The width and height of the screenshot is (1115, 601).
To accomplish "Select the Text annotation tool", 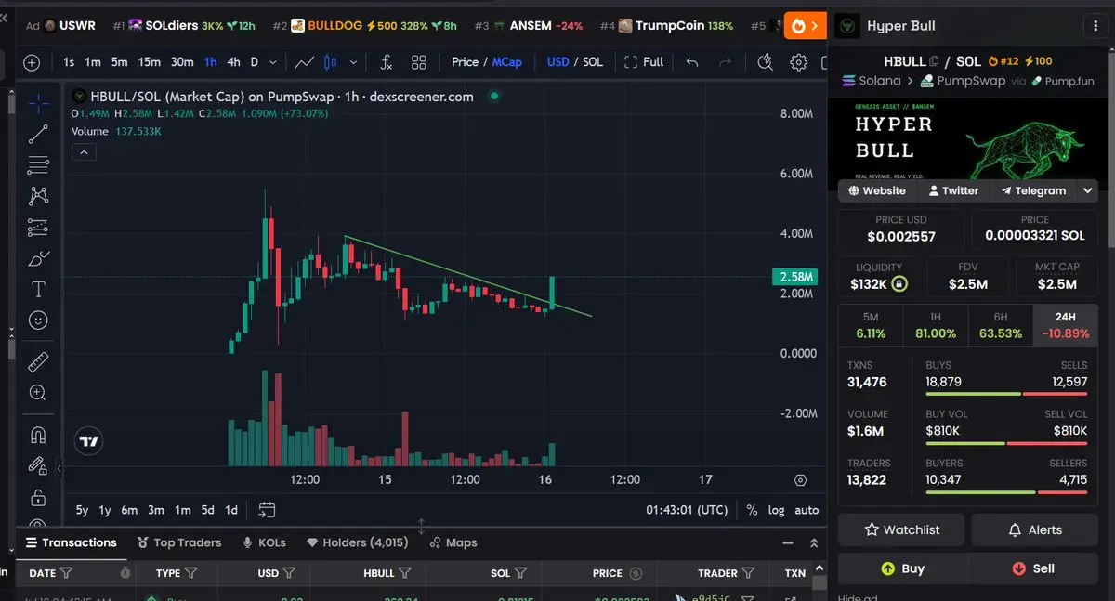I will click(38, 289).
